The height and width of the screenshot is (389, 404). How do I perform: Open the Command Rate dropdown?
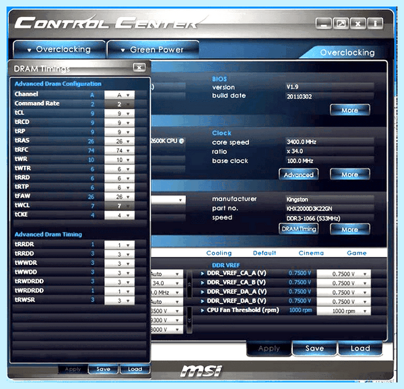coord(119,104)
